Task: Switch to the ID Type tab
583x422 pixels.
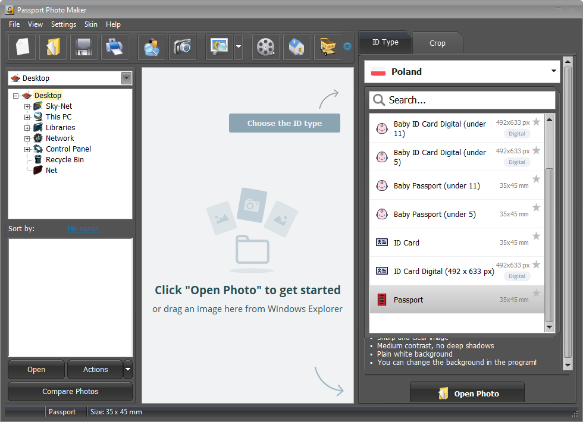Action: [x=385, y=42]
